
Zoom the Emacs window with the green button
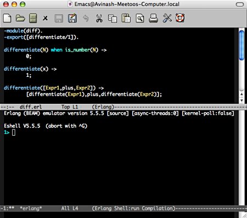[23, 4]
